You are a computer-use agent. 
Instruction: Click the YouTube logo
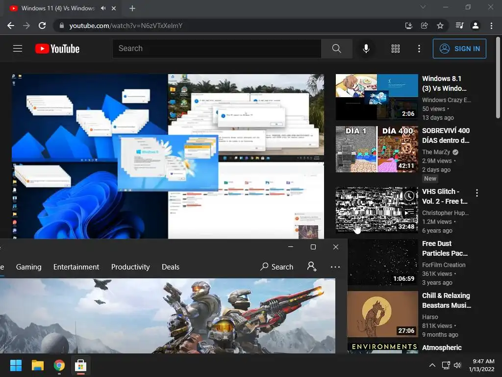57,49
